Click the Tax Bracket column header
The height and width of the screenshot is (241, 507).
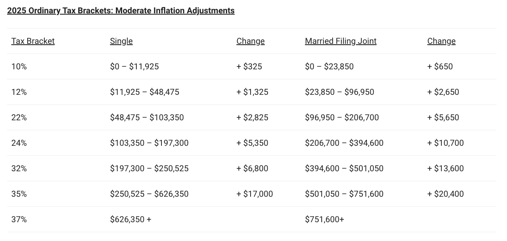[33, 41]
